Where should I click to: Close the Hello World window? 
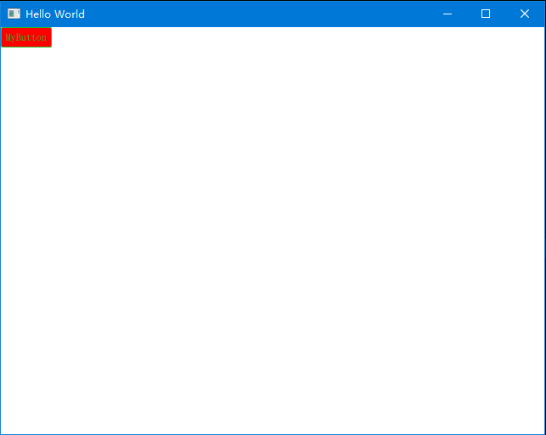pyautogui.click(x=525, y=14)
